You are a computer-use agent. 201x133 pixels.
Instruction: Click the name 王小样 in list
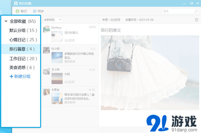[x=55, y=70]
